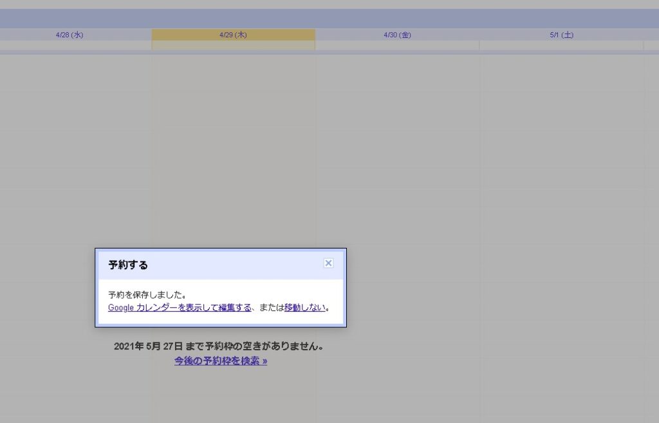Close the 予約する dialog with X
The height and width of the screenshot is (423, 659).
(328, 263)
